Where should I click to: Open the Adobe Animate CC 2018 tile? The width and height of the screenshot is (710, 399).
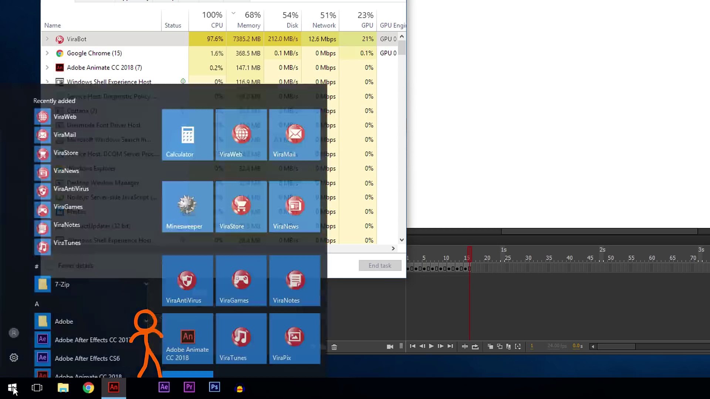187,338
